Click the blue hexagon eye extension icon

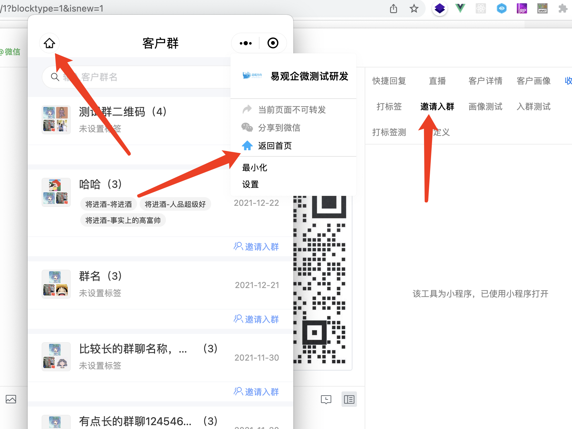[501, 8]
